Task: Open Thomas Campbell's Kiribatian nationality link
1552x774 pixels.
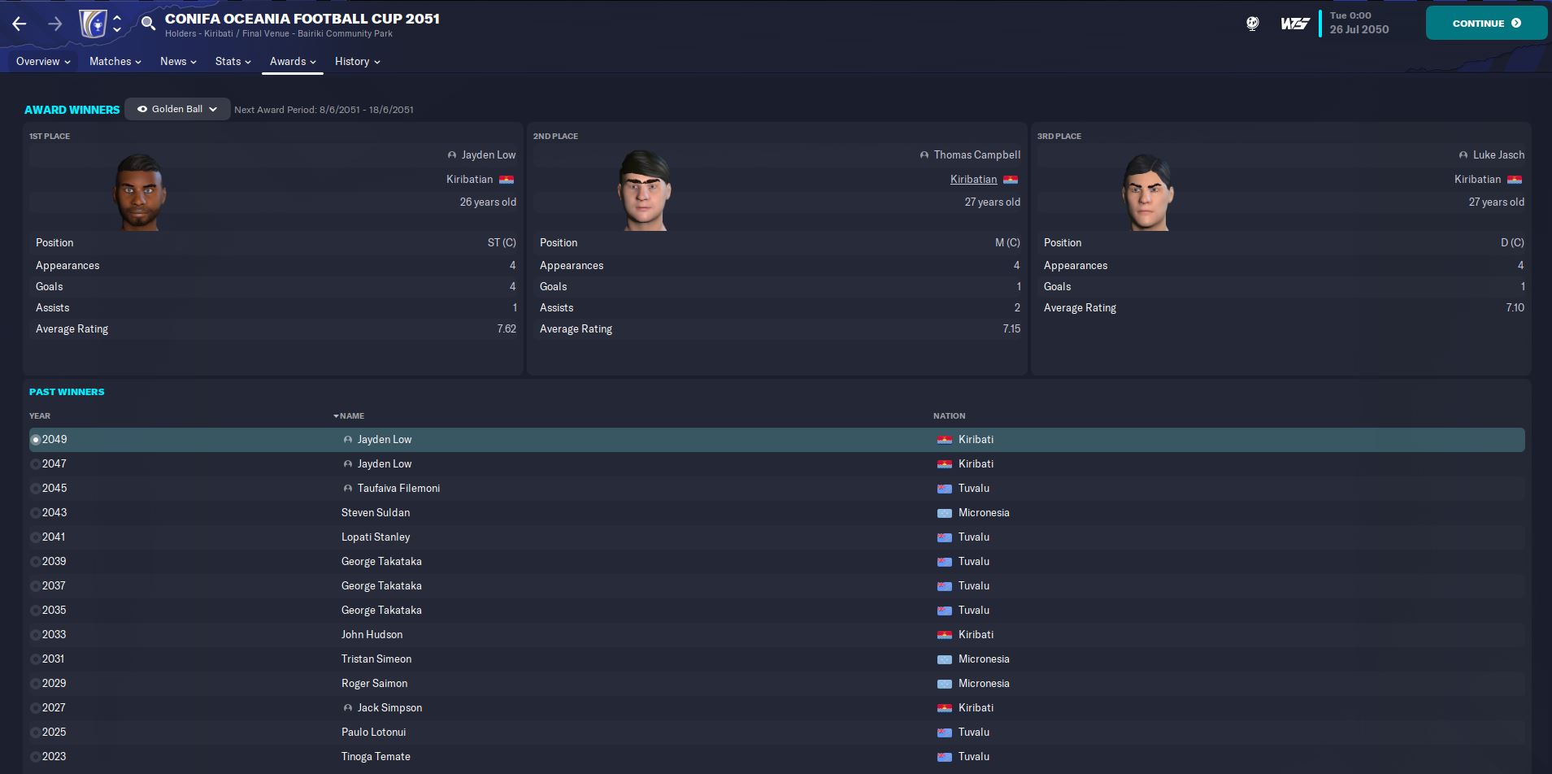Action: [x=973, y=180]
